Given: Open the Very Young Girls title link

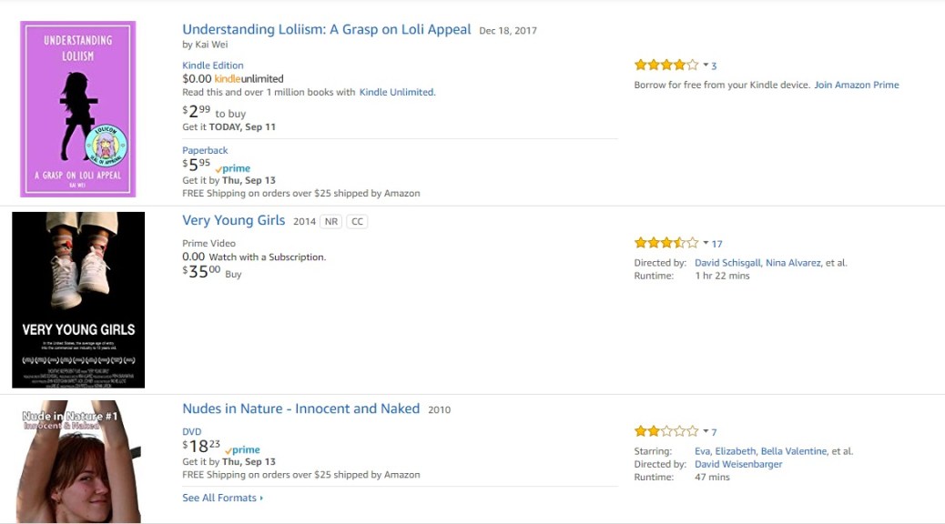Looking at the screenshot, I should [x=233, y=220].
